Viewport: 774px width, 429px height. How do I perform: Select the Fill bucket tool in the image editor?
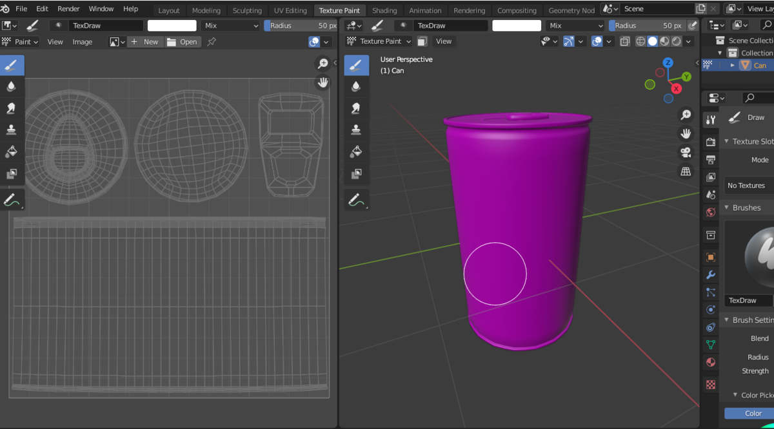click(12, 152)
